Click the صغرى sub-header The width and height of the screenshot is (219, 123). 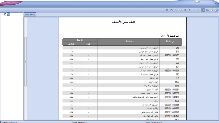pos(71,44)
